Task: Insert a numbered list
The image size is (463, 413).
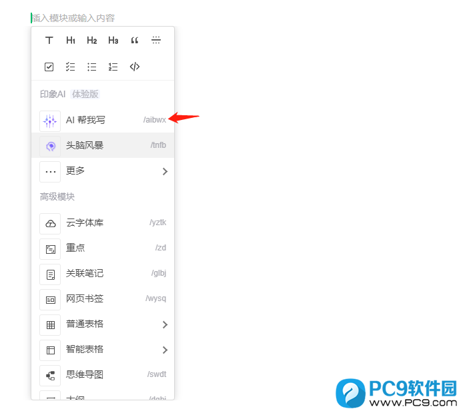Action: [113, 67]
